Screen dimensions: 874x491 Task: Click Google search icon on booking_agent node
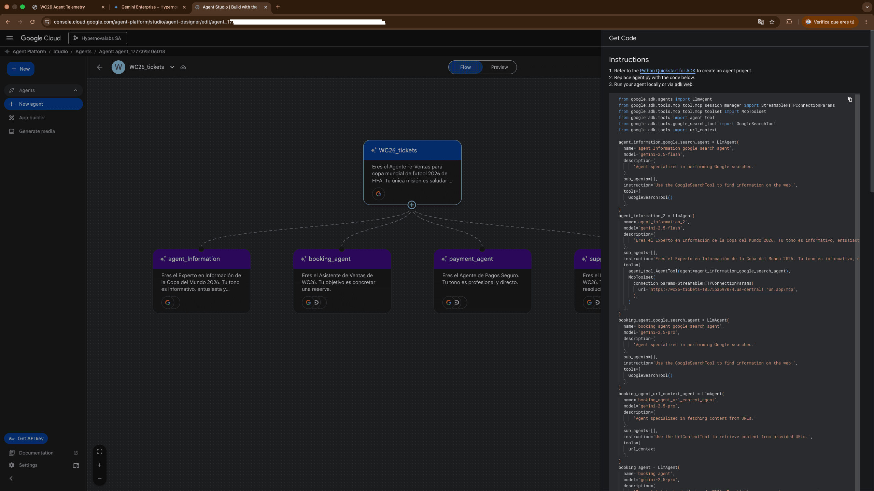click(x=308, y=302)
